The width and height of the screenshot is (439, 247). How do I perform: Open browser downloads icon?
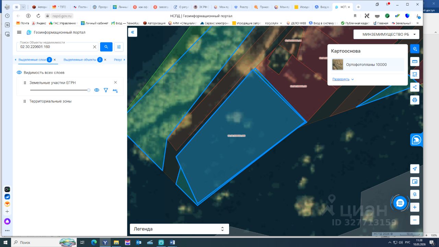(417, 16)
